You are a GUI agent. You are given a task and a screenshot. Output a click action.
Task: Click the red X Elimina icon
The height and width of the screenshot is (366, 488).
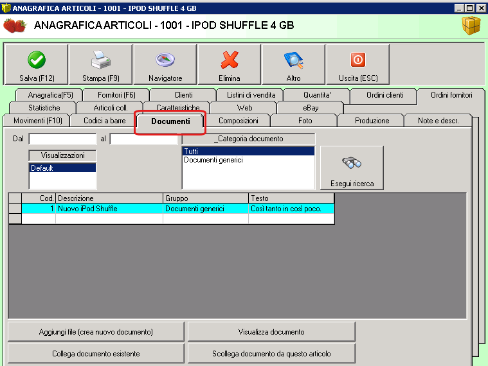pyautogui.click(x=230, y=60)
